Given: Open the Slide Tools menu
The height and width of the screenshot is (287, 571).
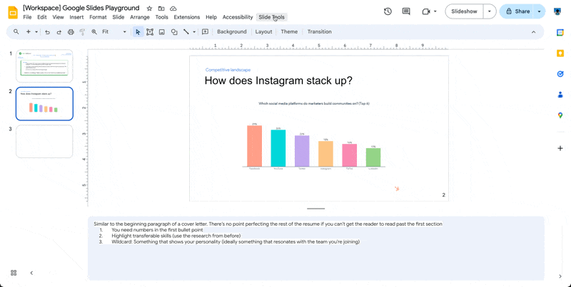Looking at the screenshot, I should click(272, 17).
